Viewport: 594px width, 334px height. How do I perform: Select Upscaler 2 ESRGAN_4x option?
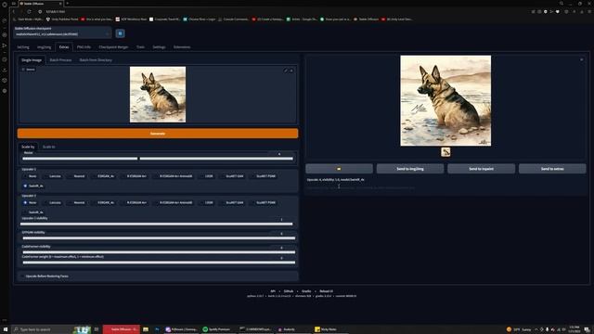[103, 203]
